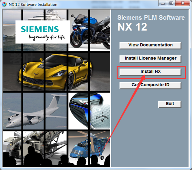Click the Callaway golf ball picture
This screenshot has height=170, width=192.
(x=101, y=116)
